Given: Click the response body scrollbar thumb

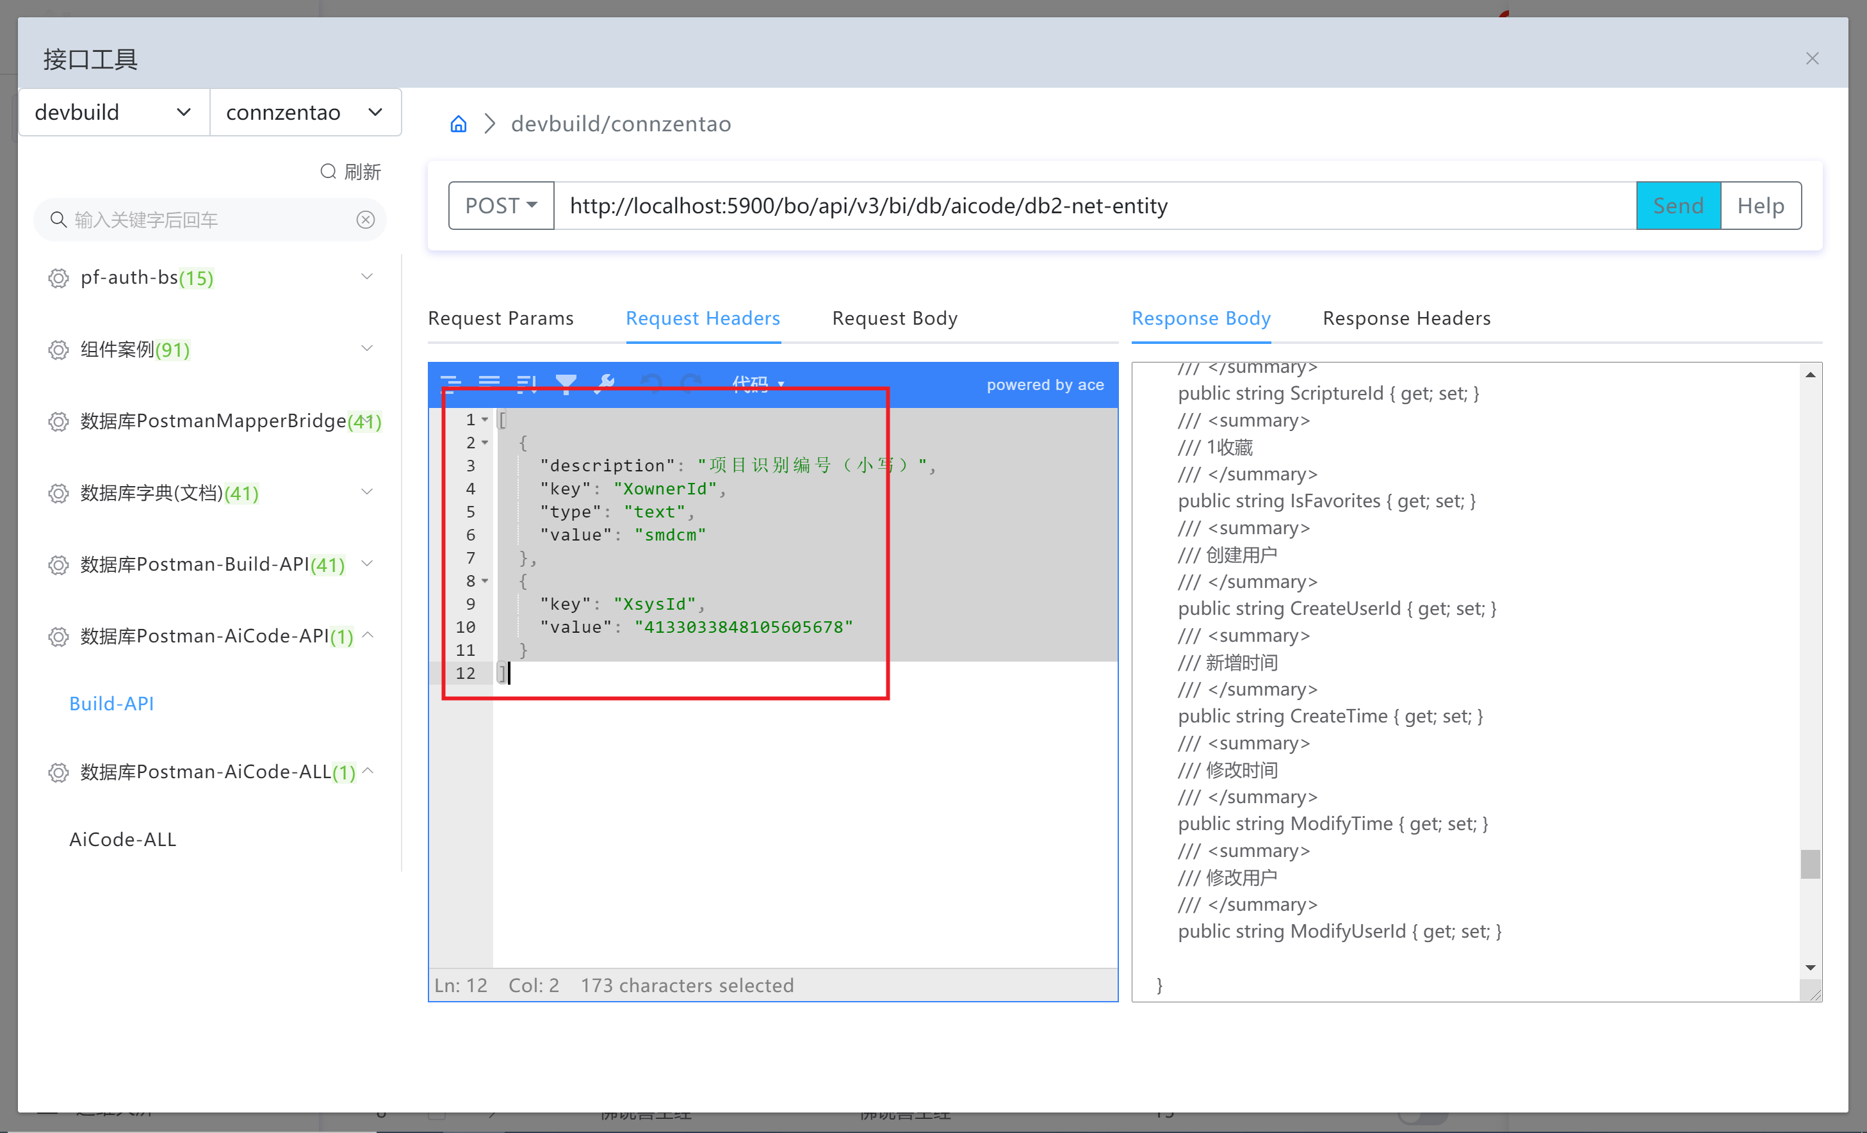Looking at the screenshot, I should pos(1810,864).
